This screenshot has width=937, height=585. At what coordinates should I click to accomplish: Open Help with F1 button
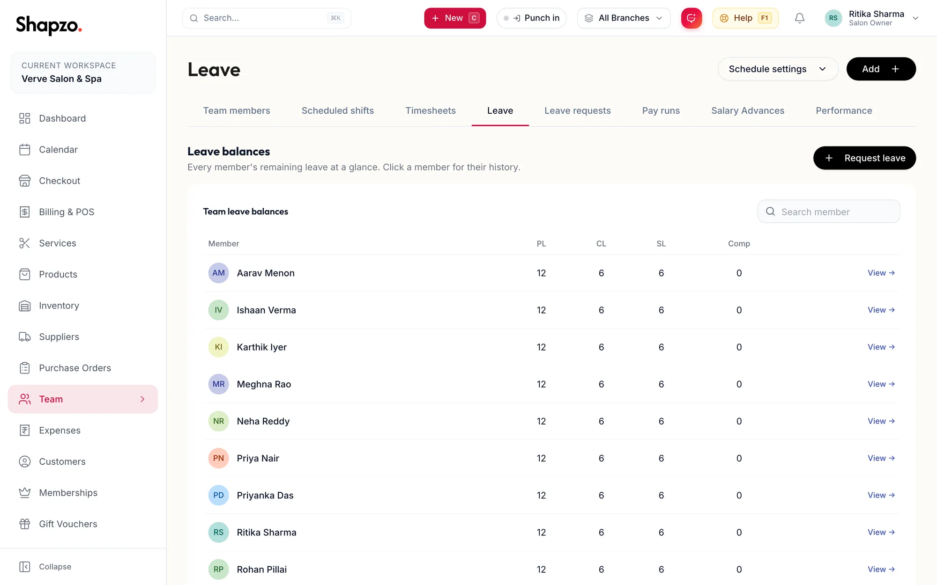(745, 18)
